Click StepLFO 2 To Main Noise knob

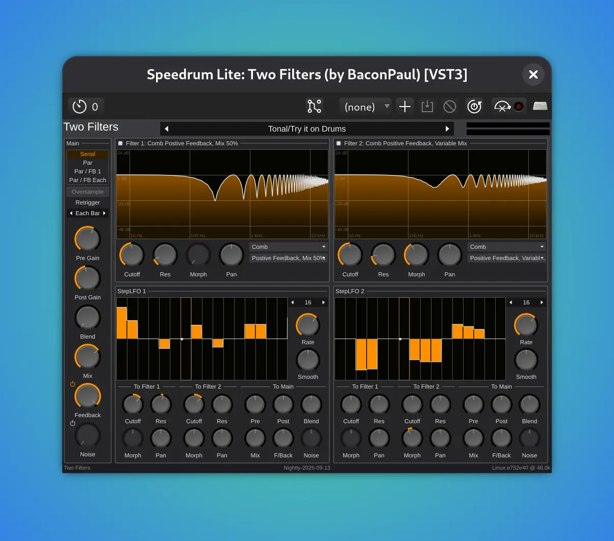click(x=529, y=439)
